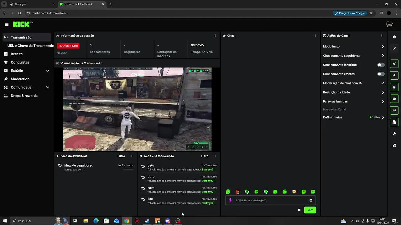Open the user avatar profile menu

[389, 24]
